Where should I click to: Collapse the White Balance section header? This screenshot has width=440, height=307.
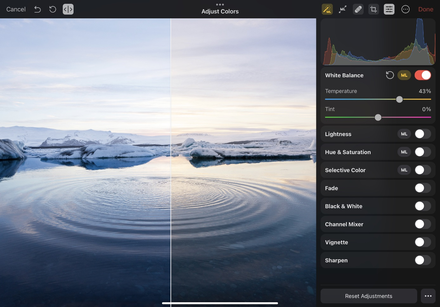[344, 75]
